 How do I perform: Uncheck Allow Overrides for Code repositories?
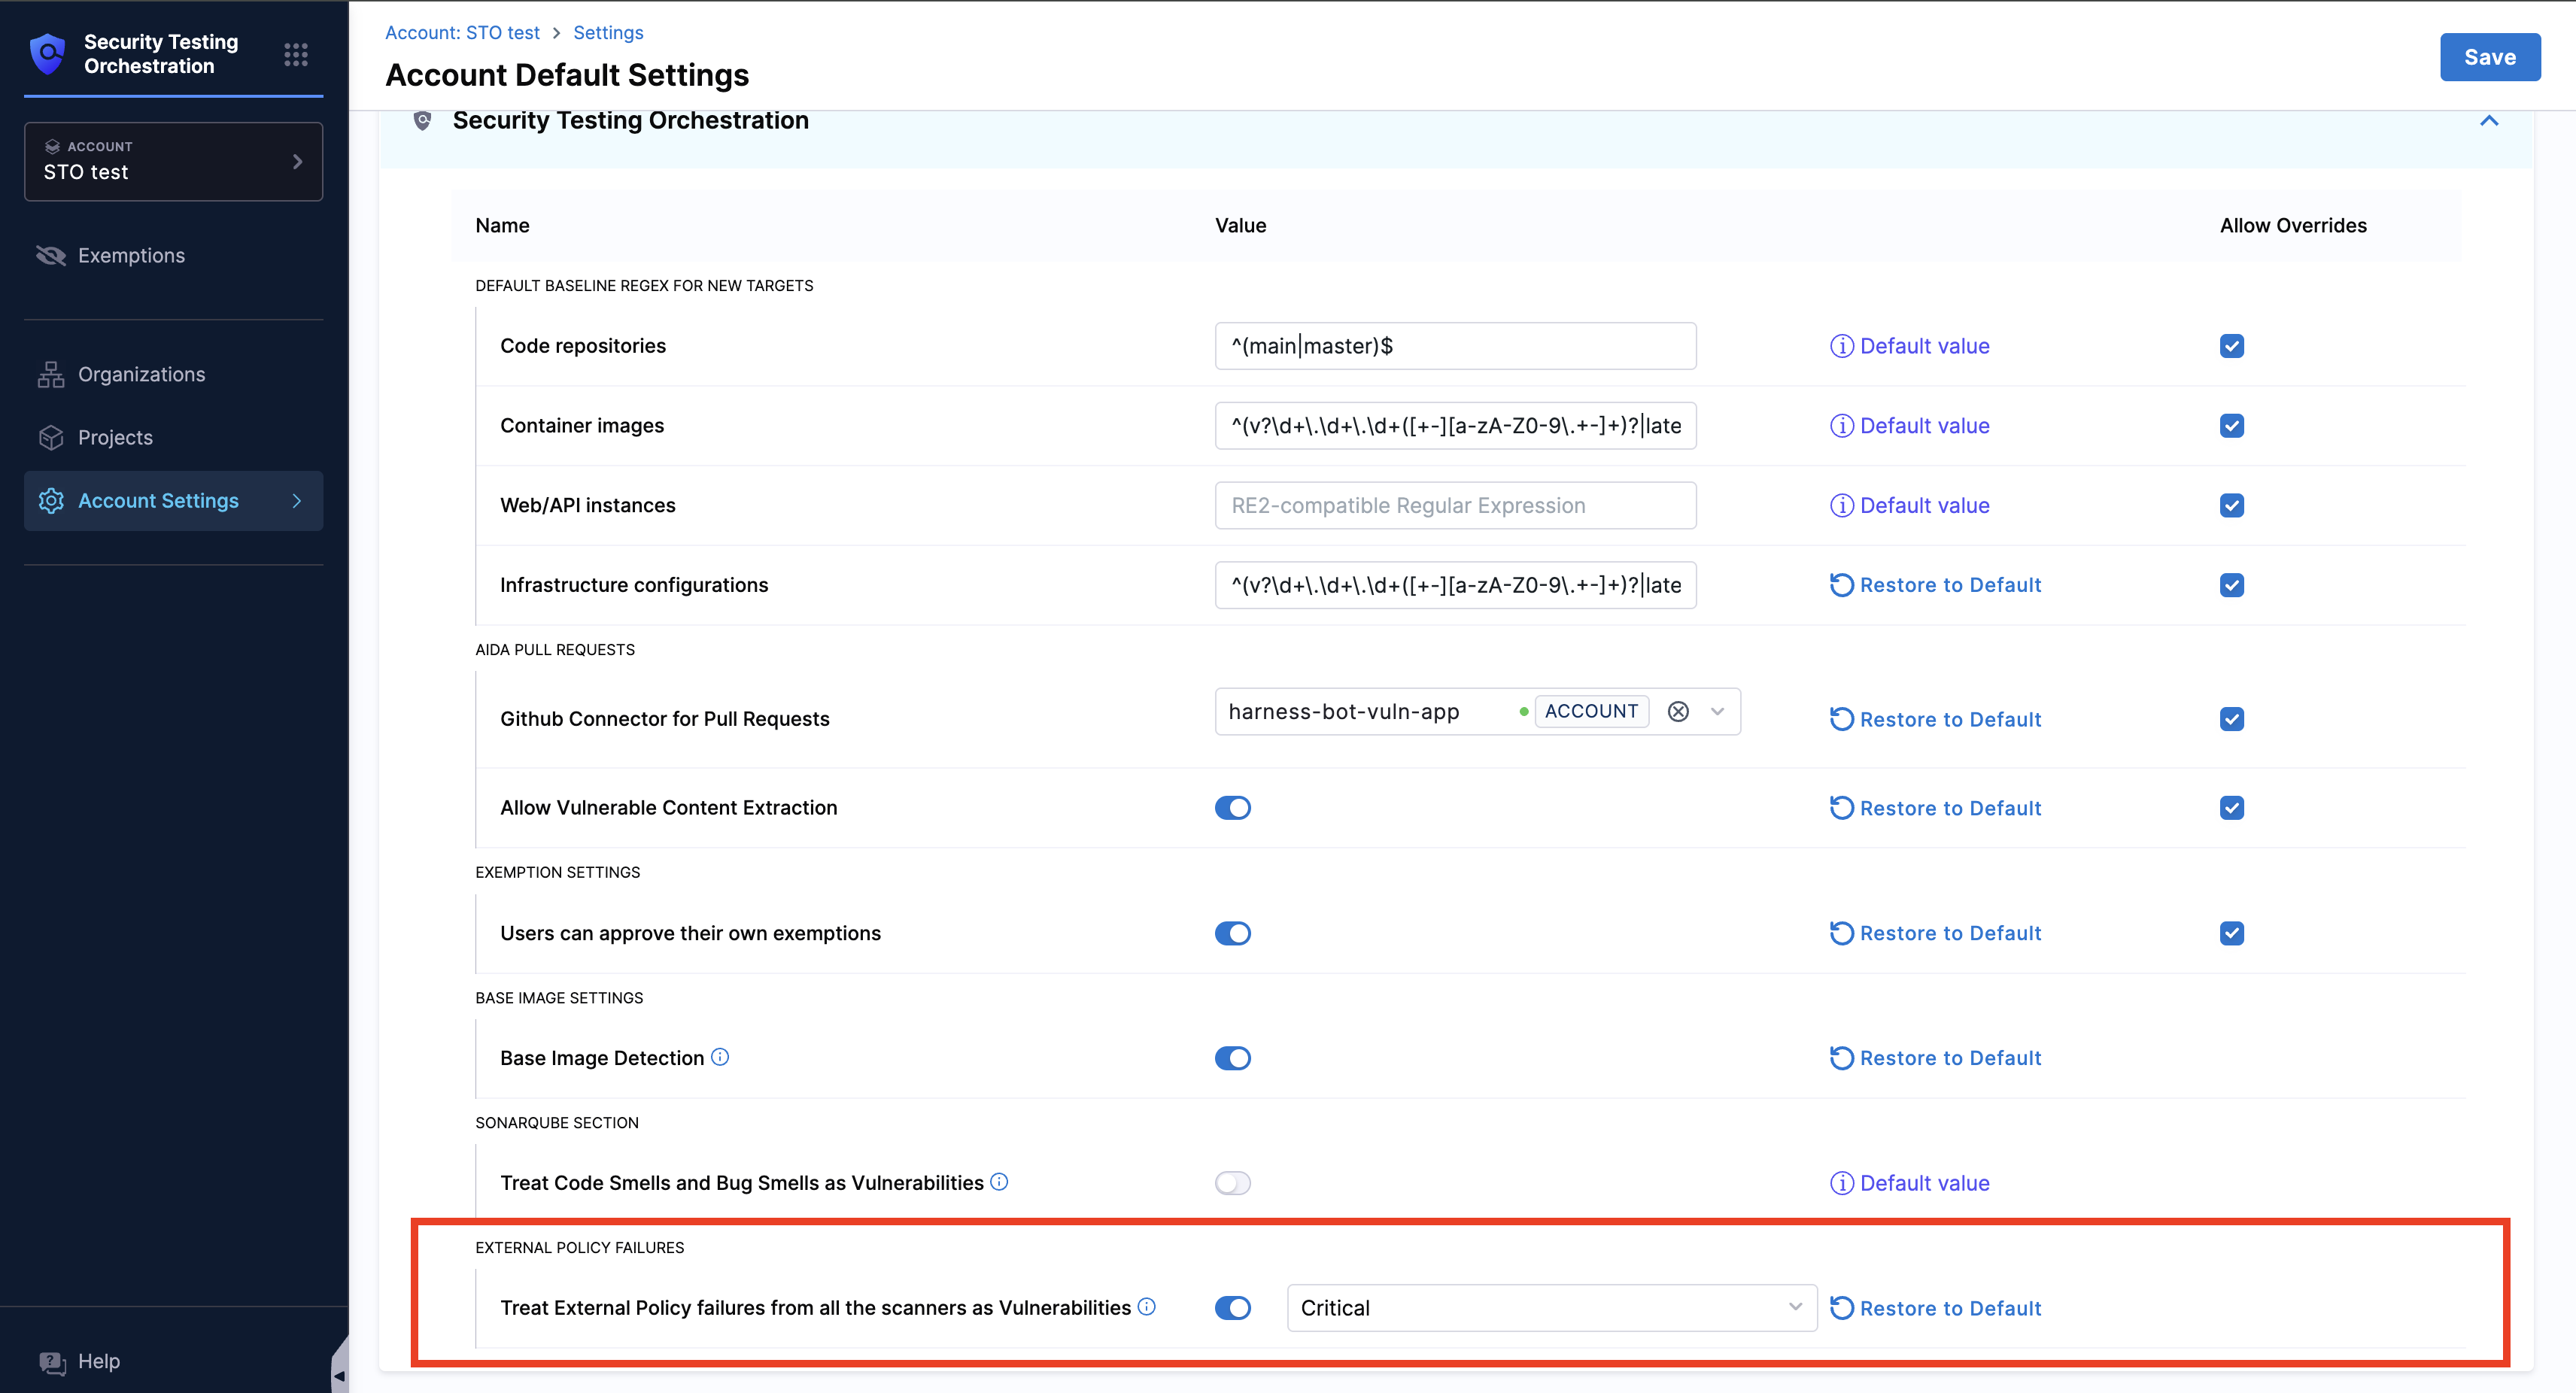[x=2231, y=346]
